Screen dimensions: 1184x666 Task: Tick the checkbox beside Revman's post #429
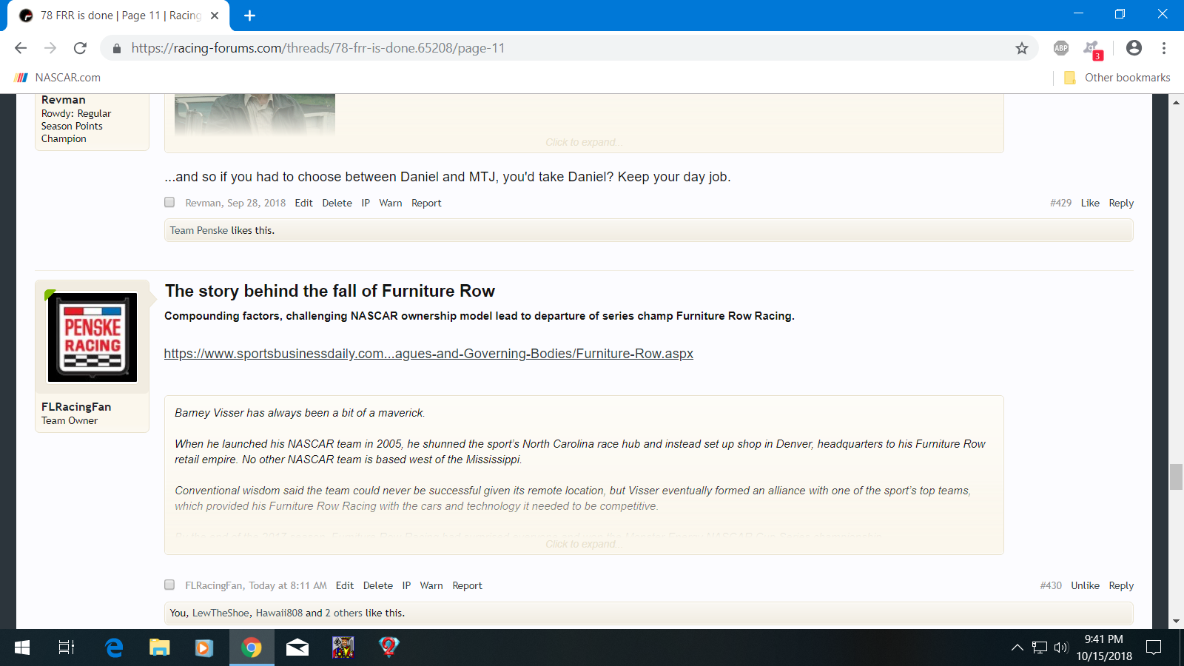click(x=169, y=202)
